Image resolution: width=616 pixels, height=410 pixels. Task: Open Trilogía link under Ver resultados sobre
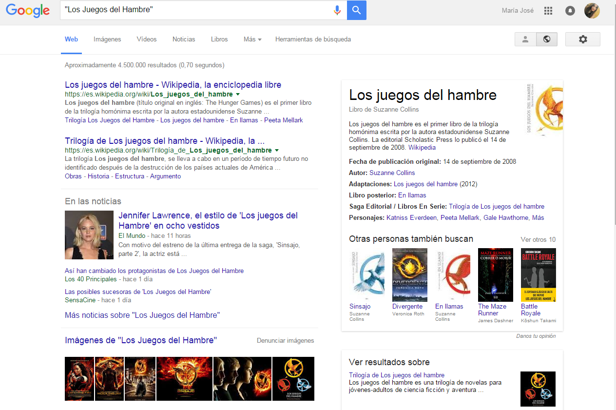397,375
